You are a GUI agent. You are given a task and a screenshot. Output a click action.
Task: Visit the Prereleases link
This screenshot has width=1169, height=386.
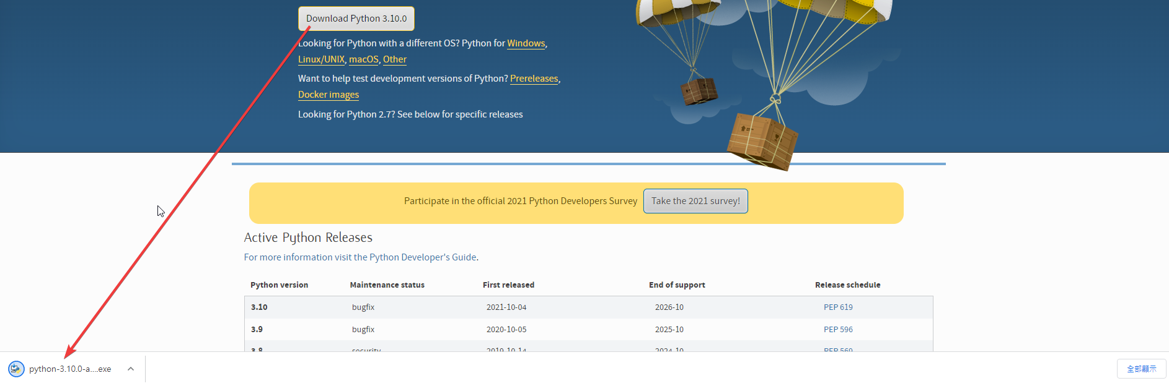[534, 79]
